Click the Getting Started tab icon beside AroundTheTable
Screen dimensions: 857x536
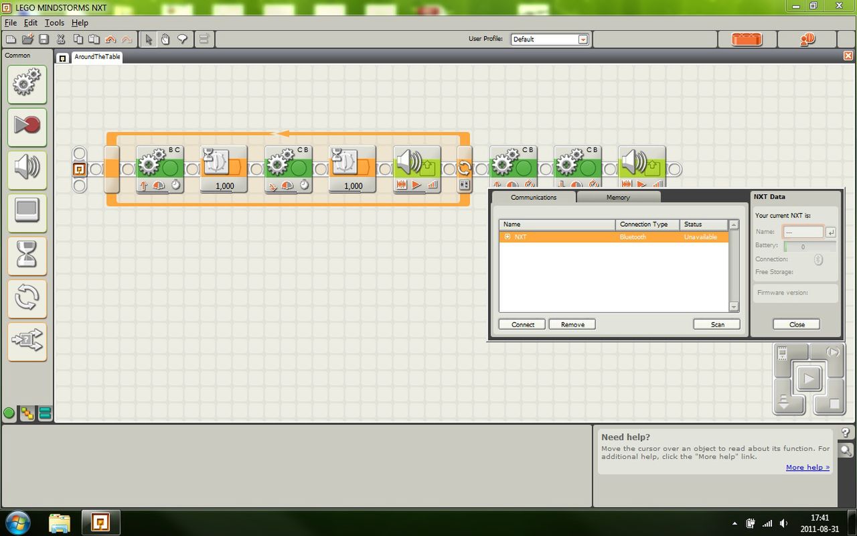click(62, 58)
